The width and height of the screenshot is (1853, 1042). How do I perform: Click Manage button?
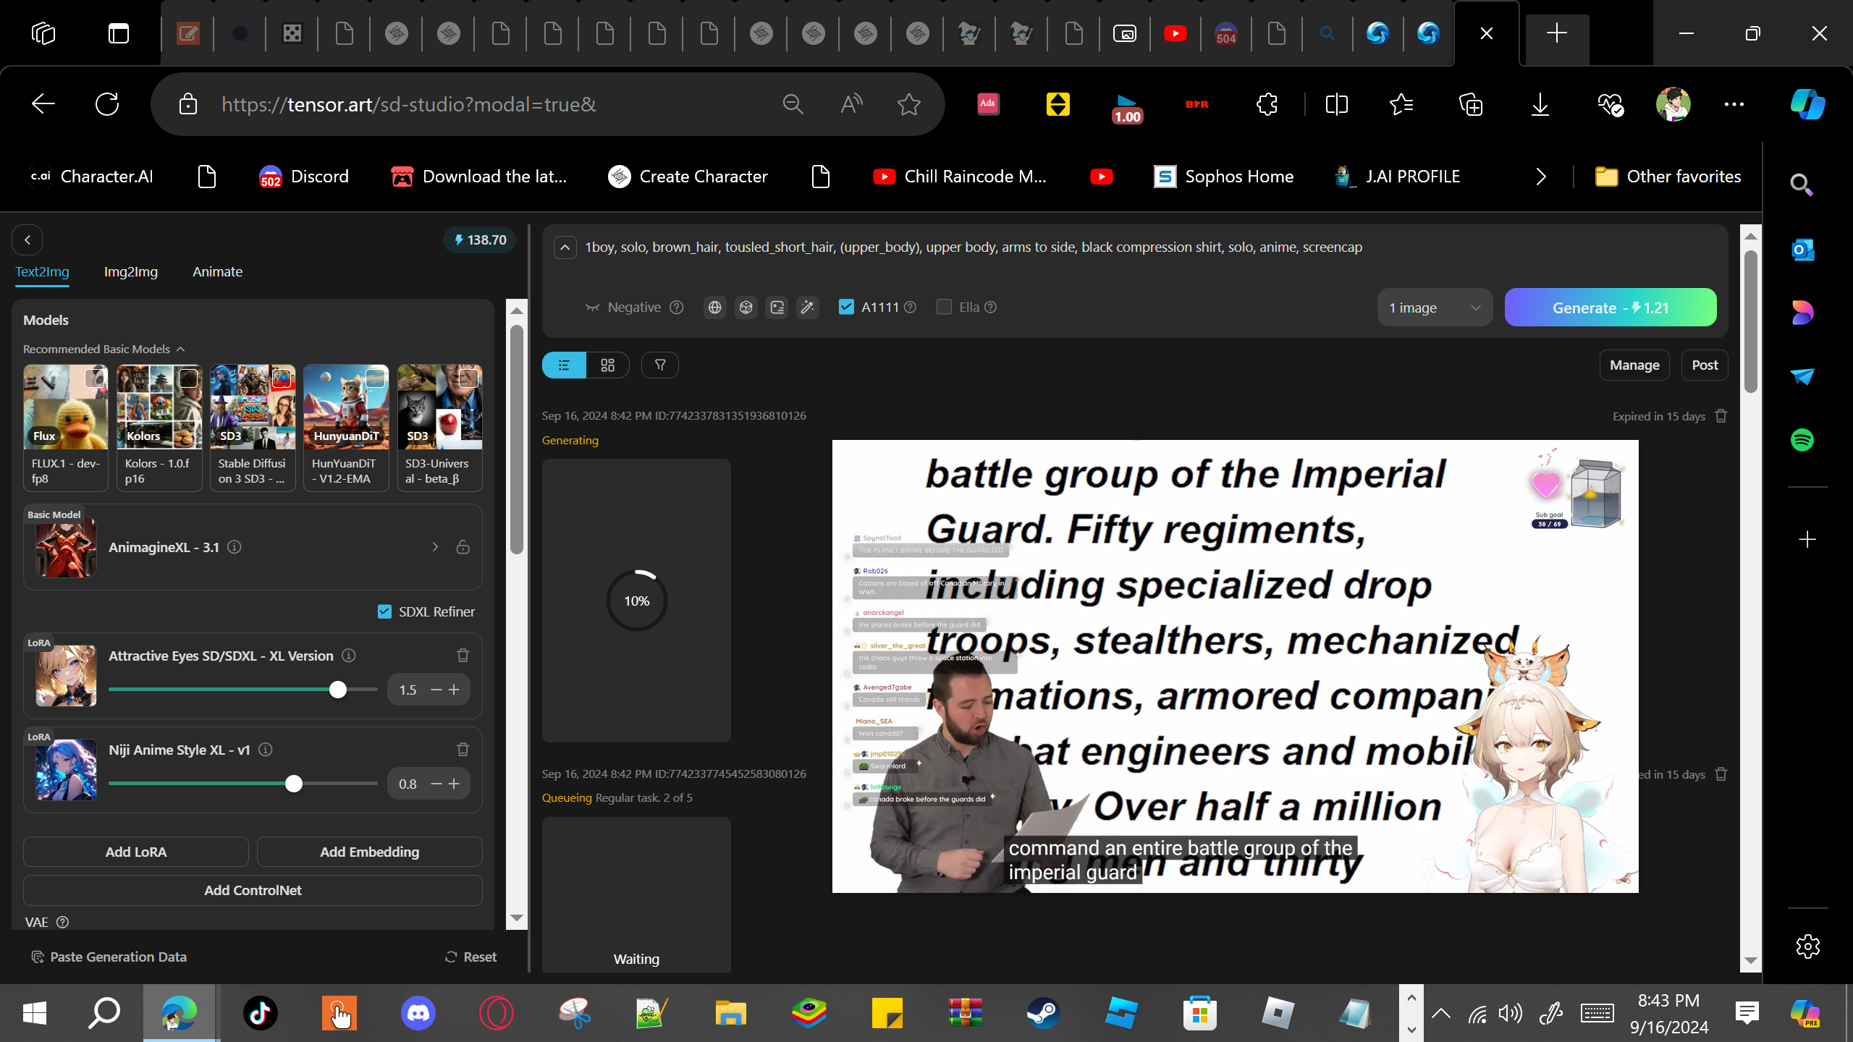pos(1634,365)
